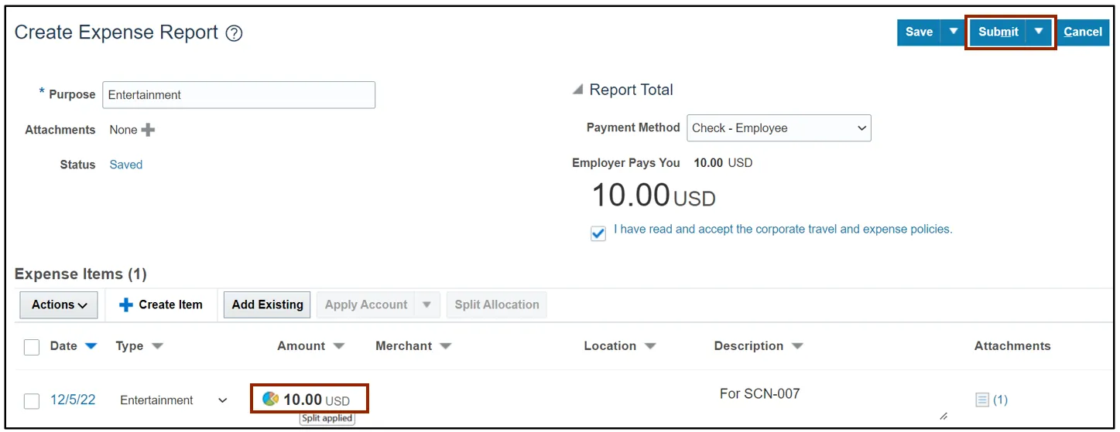The image size is (1120, 432).
Task: Click the Purpose text field
Action: coord(238,95)
